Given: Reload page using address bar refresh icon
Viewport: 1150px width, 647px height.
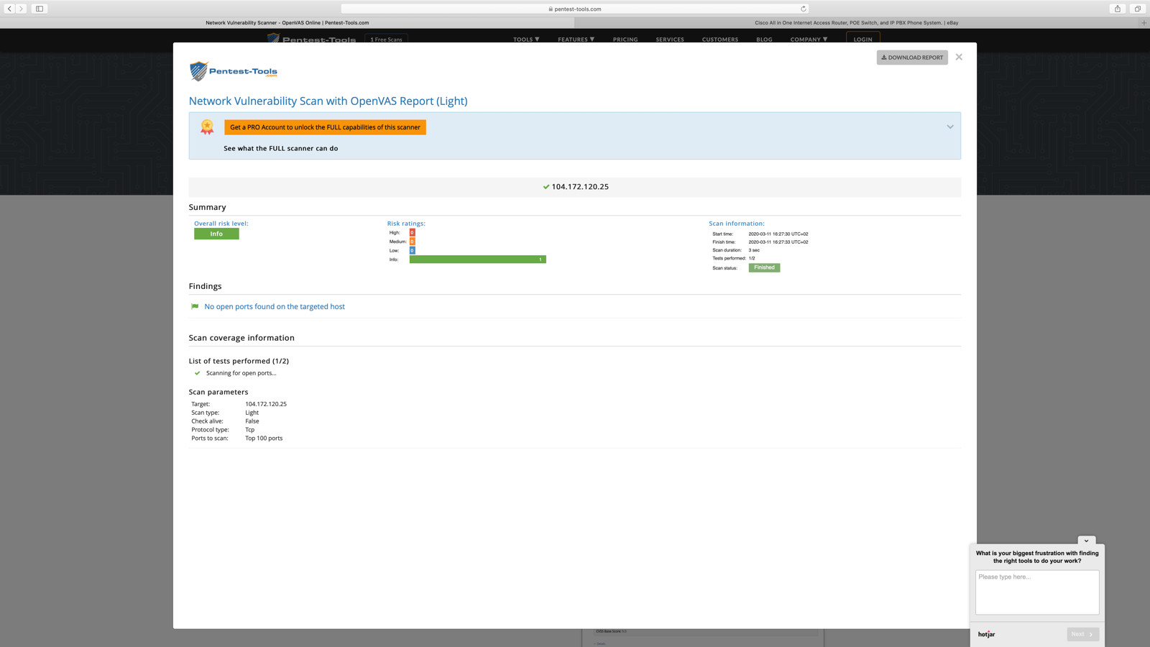Looking at the screenshot, I should coord(803,9).
